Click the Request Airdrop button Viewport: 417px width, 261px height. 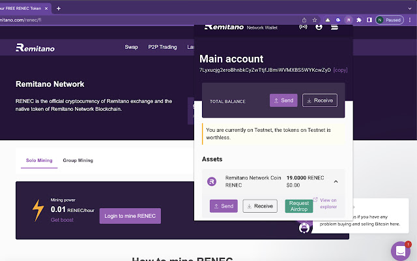(299, 206)
